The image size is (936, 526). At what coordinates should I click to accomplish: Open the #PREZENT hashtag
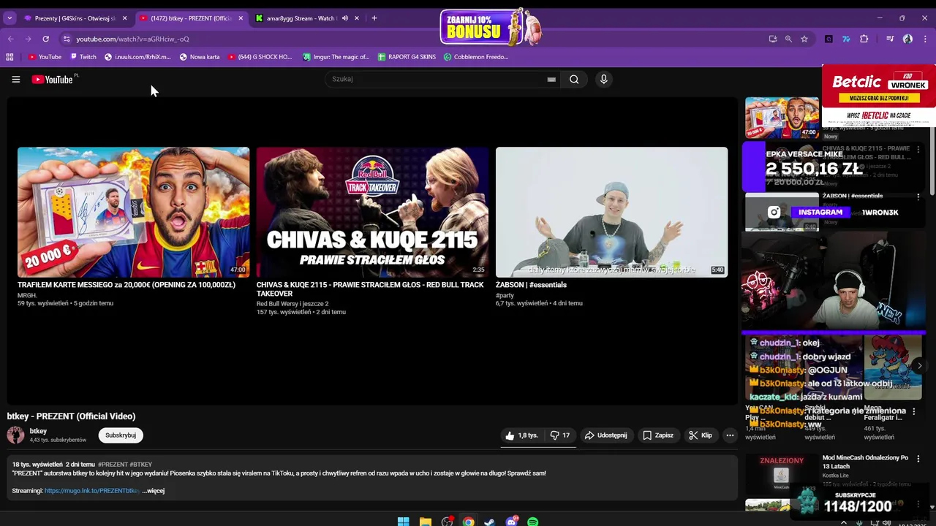(113, 465)
